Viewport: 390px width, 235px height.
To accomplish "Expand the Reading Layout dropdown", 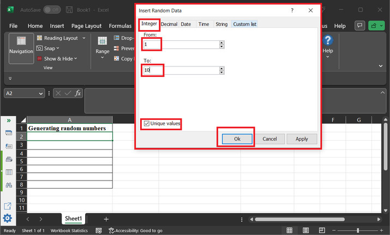I will [83, 38].
